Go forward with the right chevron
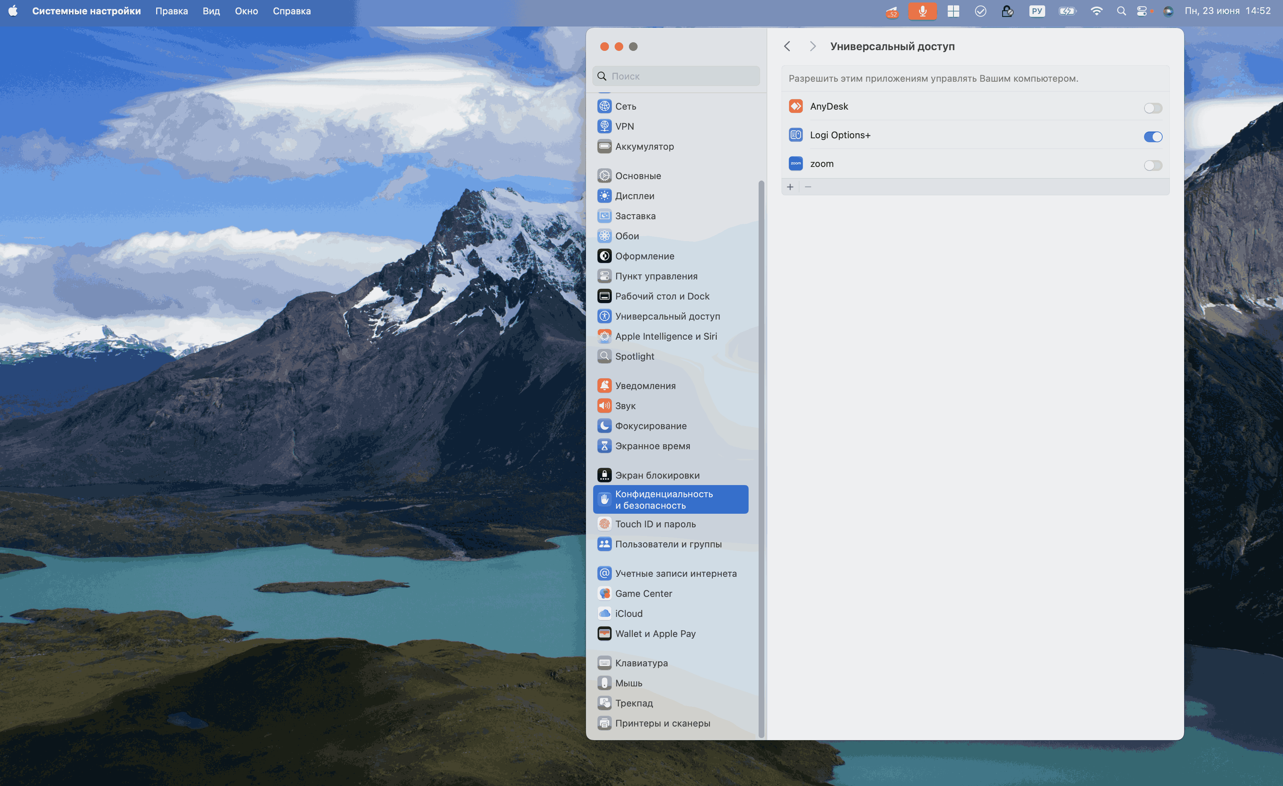Image resolution: width=1283 pixels, height=786 pixels. click(x=813, y=46)
